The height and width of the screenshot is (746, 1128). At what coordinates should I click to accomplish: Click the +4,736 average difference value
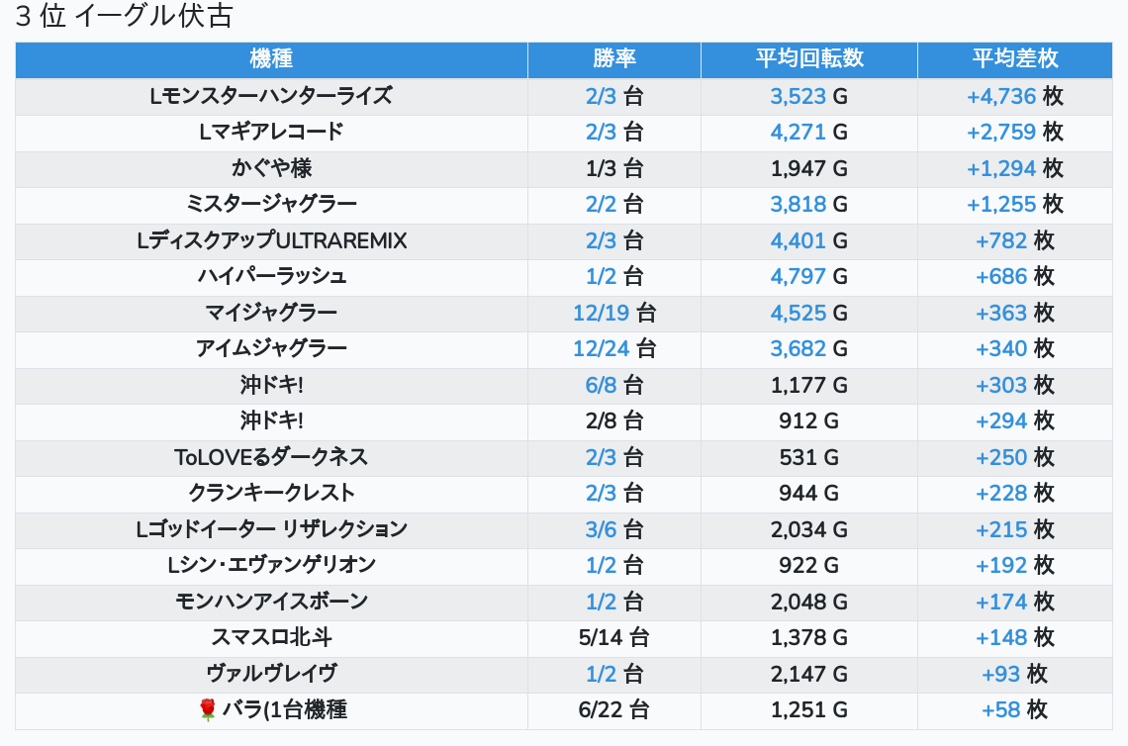coord(1001,96)
